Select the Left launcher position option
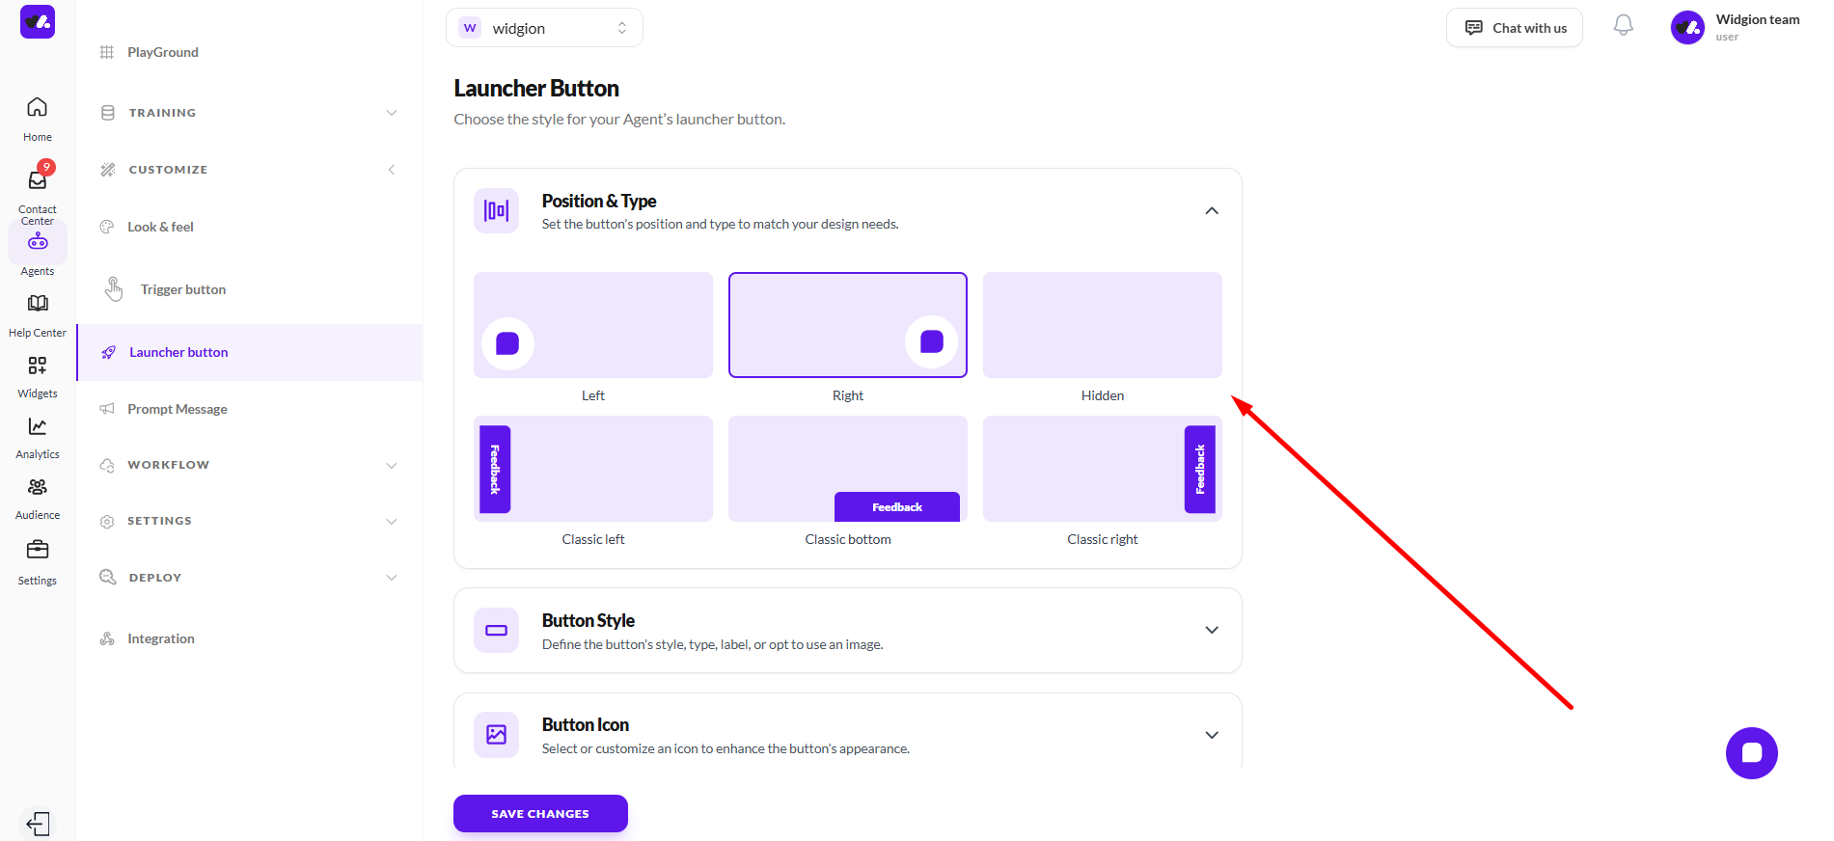The width and height of the screenshot is (1834, 841). 592,325
